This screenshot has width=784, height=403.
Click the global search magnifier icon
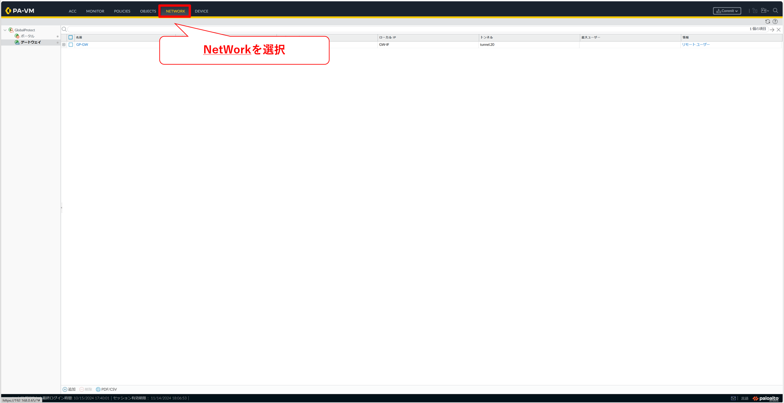(x=776, y=11)
